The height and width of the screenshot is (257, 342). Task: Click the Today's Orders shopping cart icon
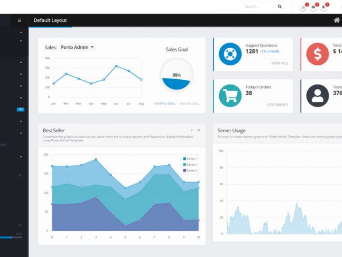[230, 95]
